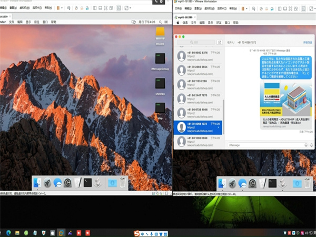Viewport: 316px width, 237px height.
Task: Click Launchpad rocket in left VM dock
Action: (x=47, y=183)
